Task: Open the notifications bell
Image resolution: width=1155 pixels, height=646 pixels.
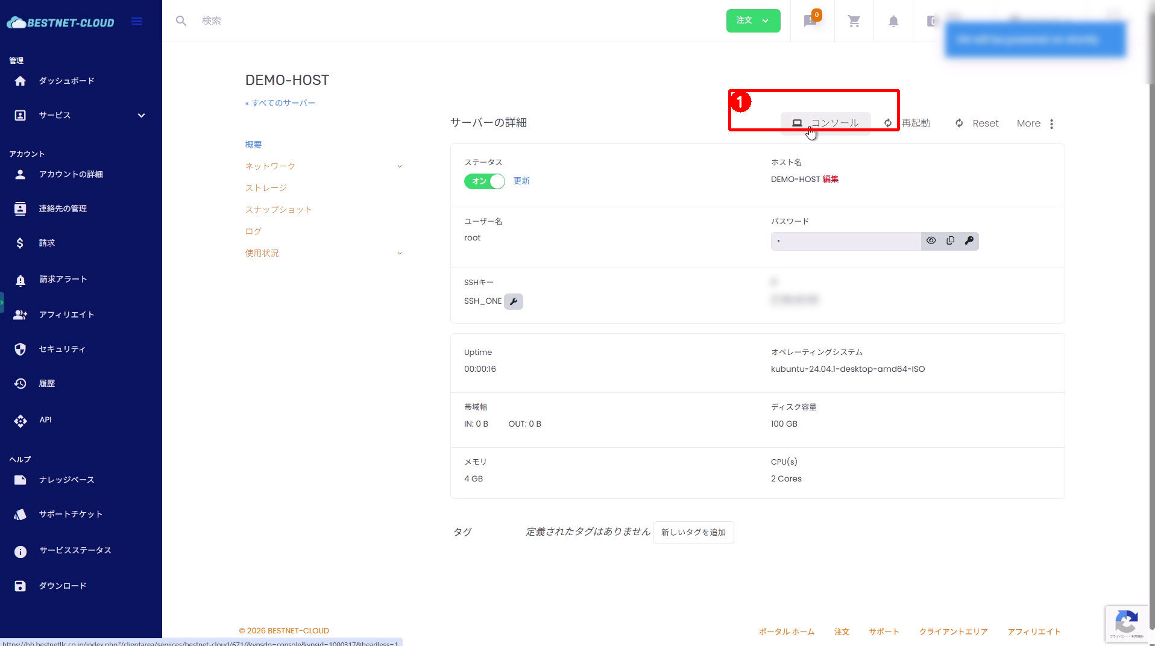Action: click(x=893, y=21)
